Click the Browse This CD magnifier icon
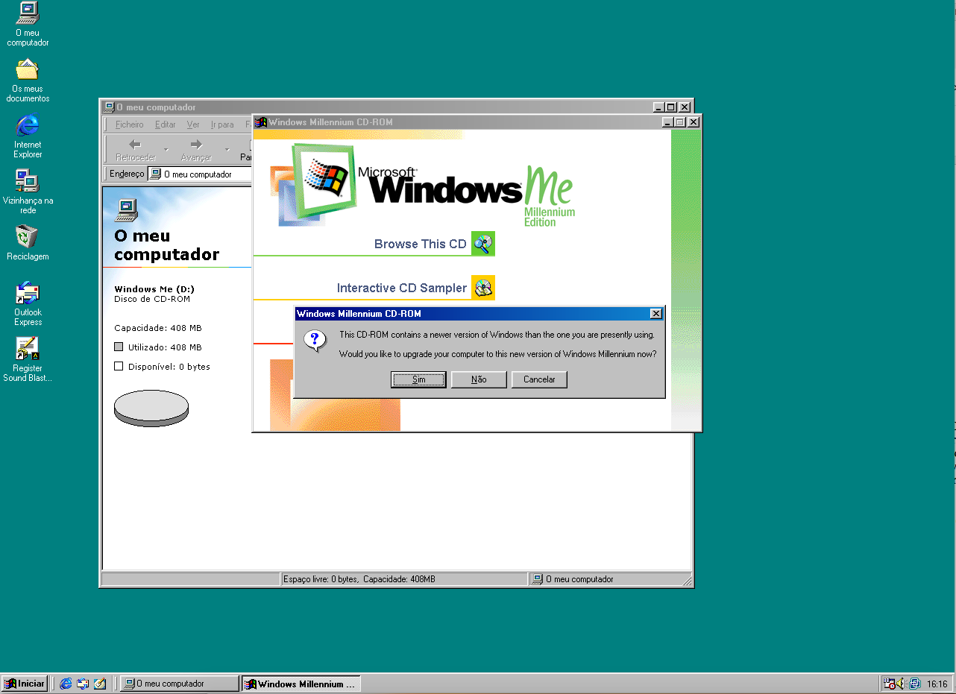Viewport: 956px width, 694px height. (x=483, y=244)
